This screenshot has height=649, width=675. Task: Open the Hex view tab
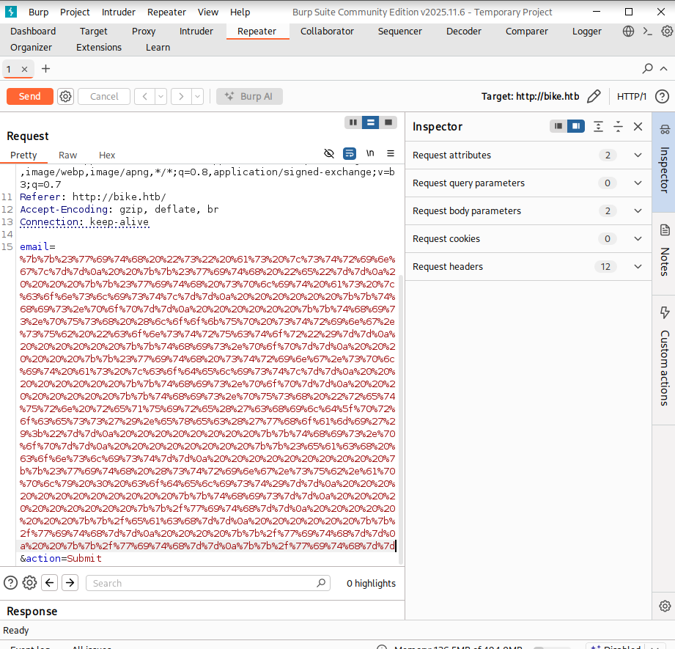(x=107, y=155)
